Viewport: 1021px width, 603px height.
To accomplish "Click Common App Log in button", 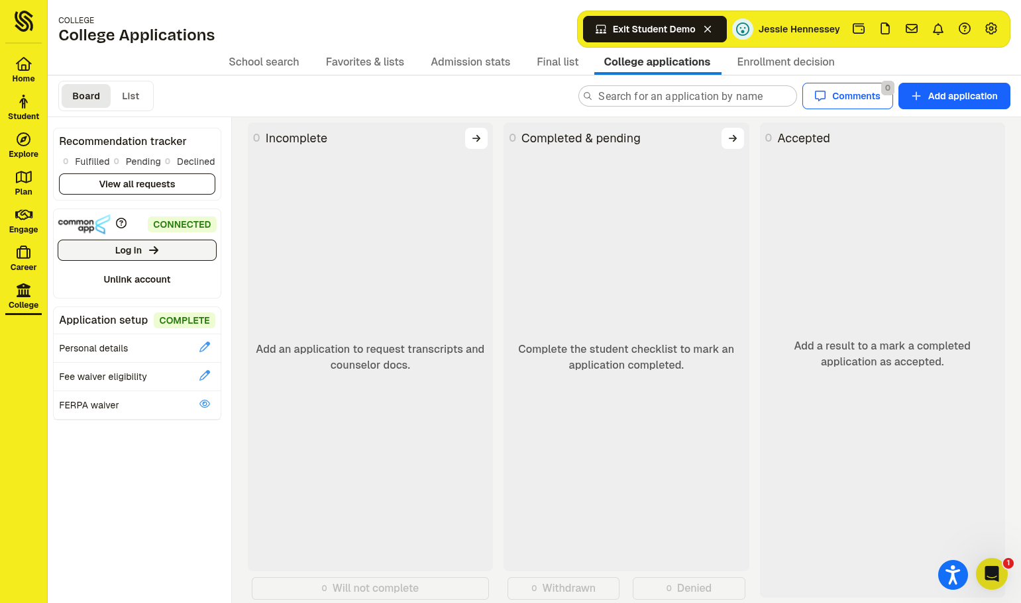I will (x=137, y=250).
